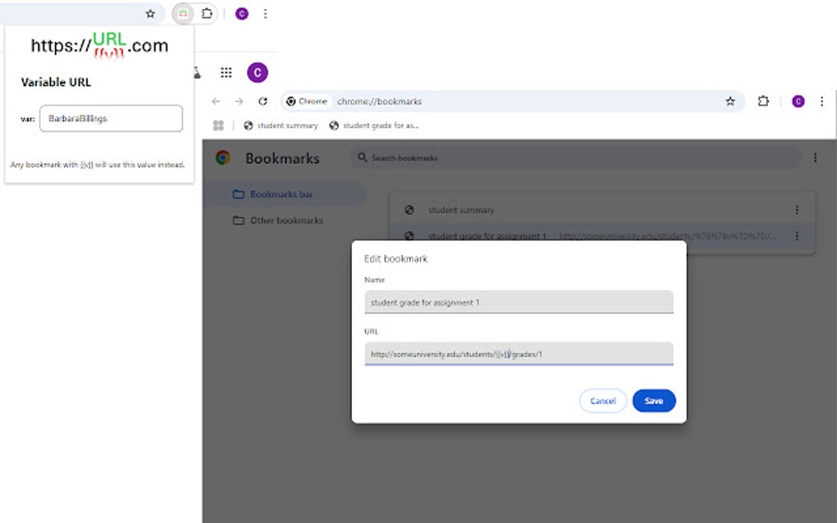
Task: Open the Google apps grid icon
Action: (x=226, y=72)
